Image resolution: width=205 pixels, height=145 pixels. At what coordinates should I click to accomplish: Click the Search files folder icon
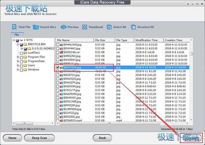point(36,27)
